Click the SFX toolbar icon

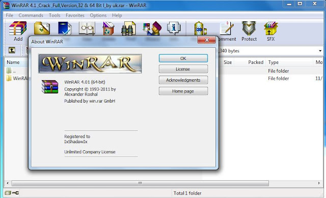(x=270, y=28)
